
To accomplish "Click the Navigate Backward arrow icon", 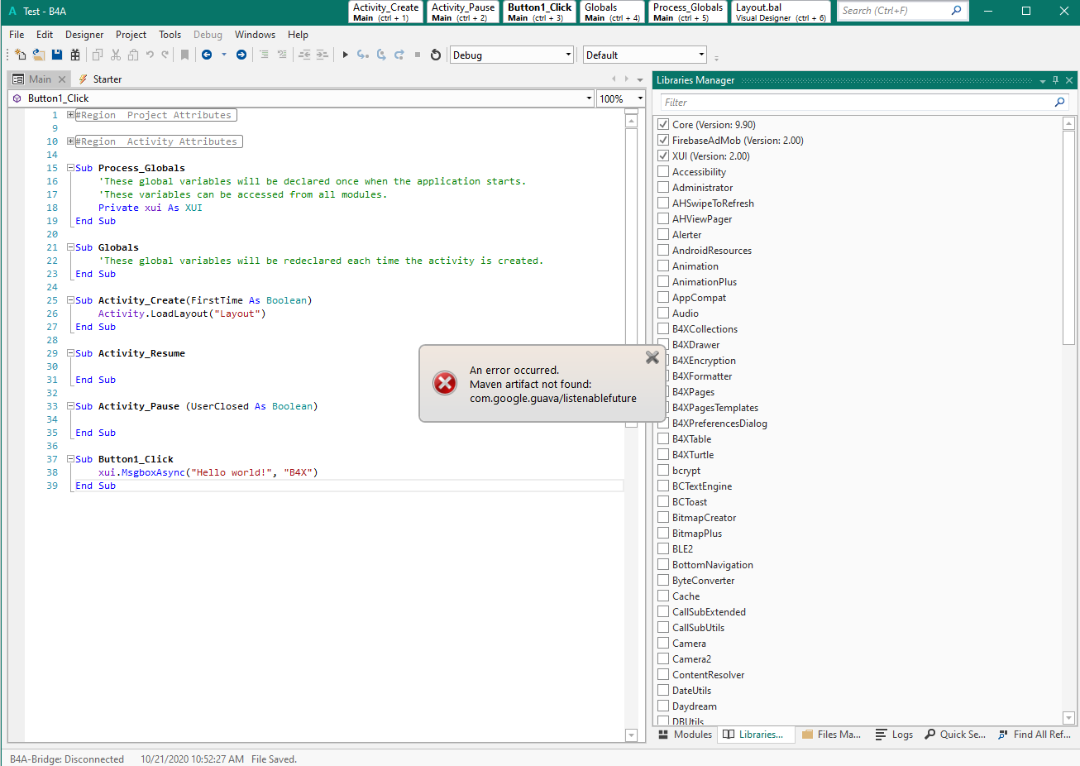I will (x=207, y=55).
